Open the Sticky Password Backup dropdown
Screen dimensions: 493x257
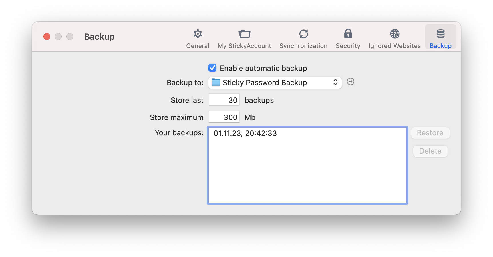click(275, 83)
